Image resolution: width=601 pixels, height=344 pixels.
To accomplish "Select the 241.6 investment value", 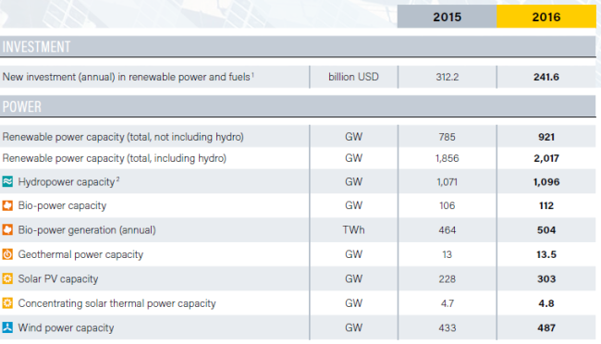I will click(546, 77).
